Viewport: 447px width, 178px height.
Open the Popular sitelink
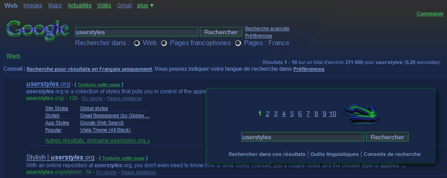(x=53, y=130)
